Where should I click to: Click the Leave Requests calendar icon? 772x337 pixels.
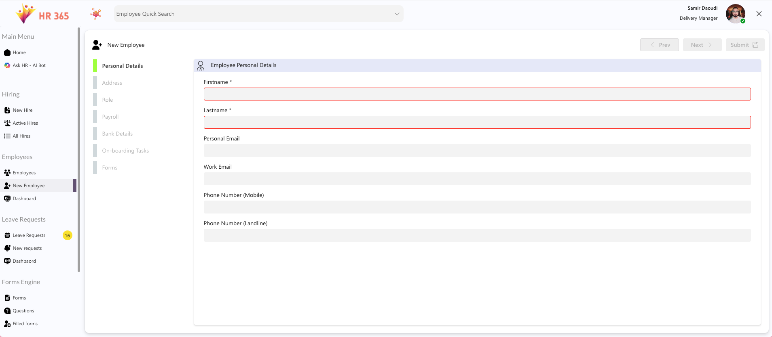[x=7, y=235]
